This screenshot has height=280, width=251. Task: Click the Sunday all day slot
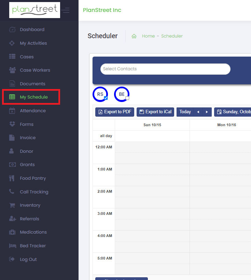(152, 136)
